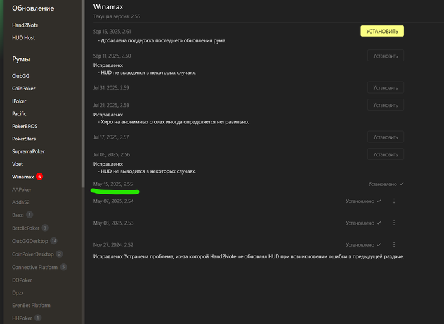Open Pacific room updates

click(x=19, y=113)
